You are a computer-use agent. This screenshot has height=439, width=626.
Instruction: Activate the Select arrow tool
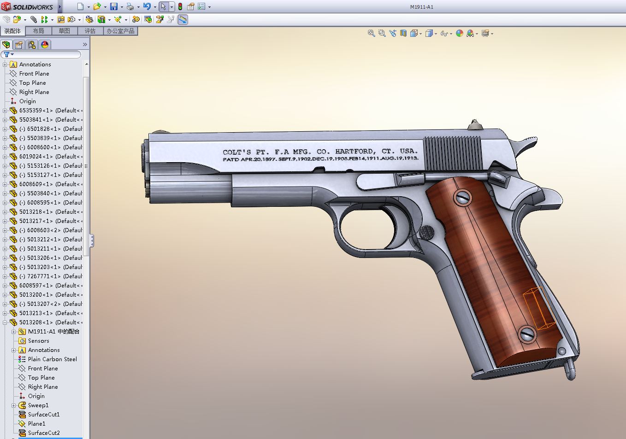tap(163, 6)
